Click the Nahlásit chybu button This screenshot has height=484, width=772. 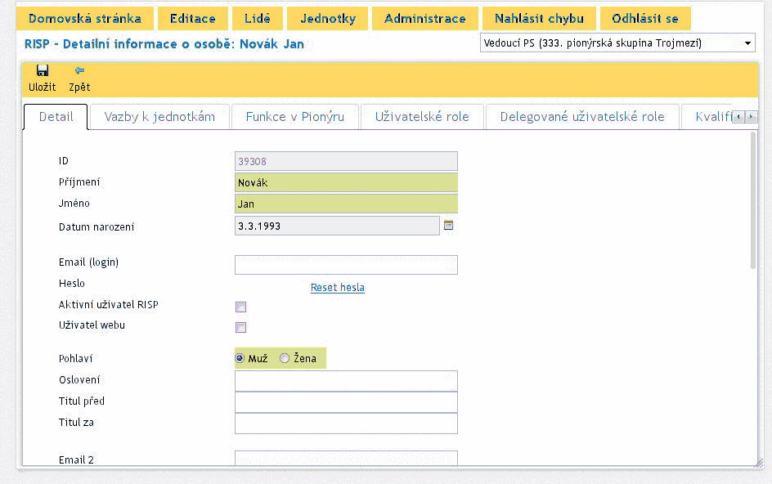[539, 19]
